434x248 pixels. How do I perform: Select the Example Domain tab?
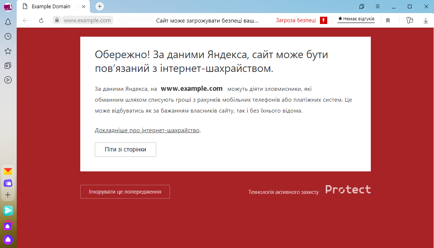point(53,7)
